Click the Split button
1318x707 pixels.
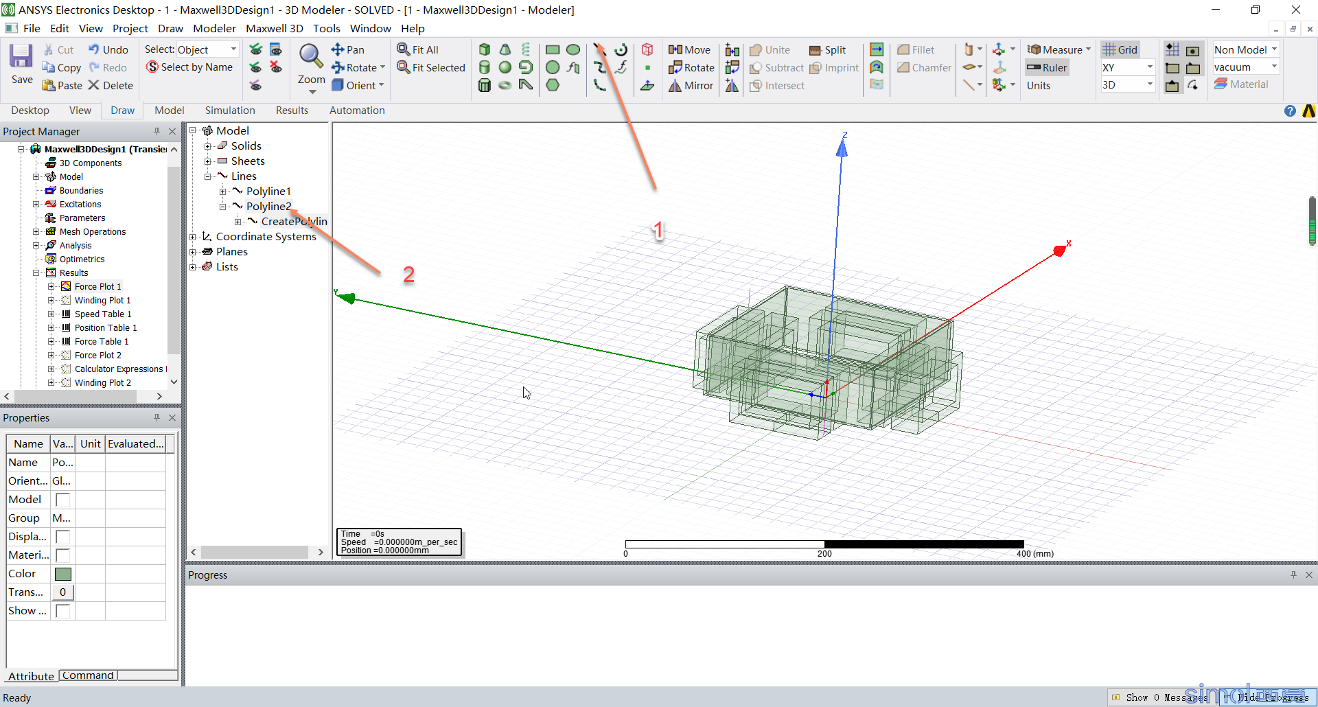pos(828,49)
